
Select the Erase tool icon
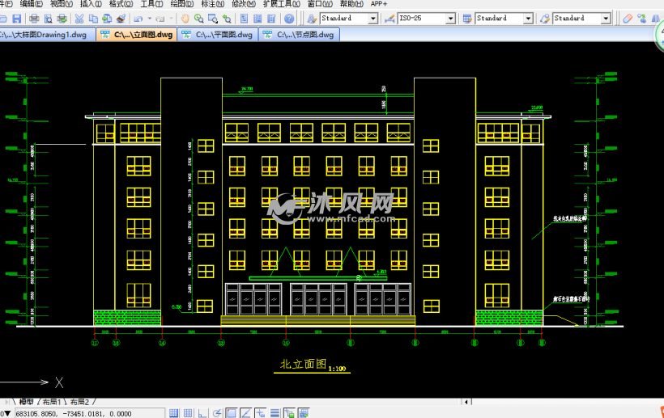(x=629, y=18)
